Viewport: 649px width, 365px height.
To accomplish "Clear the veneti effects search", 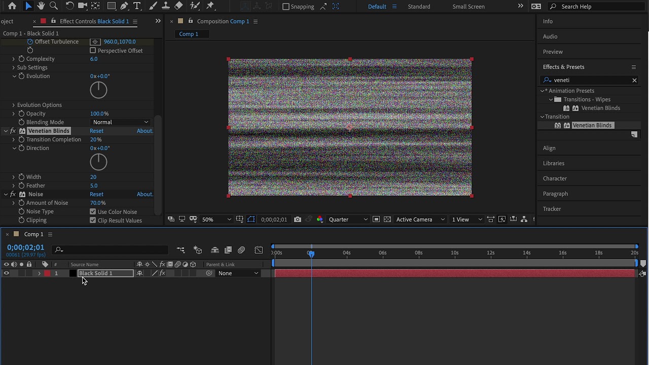I will pos(634,80).
